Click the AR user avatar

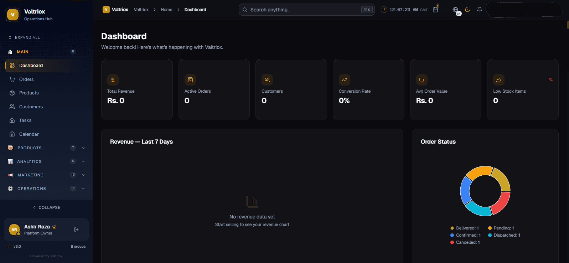[14, 230]
